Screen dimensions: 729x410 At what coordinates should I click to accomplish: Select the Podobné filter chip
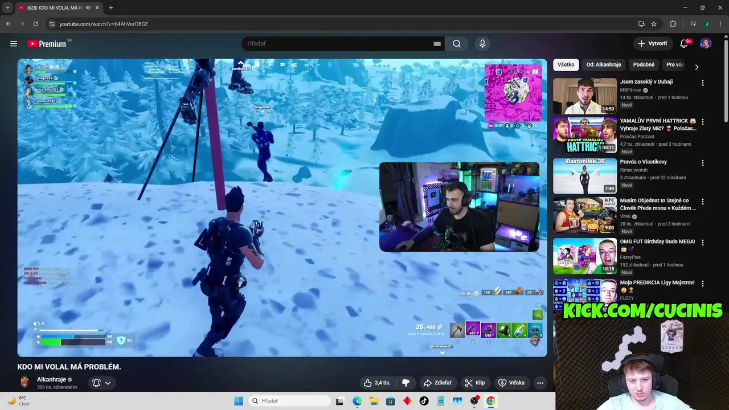[x=644, y=64]
